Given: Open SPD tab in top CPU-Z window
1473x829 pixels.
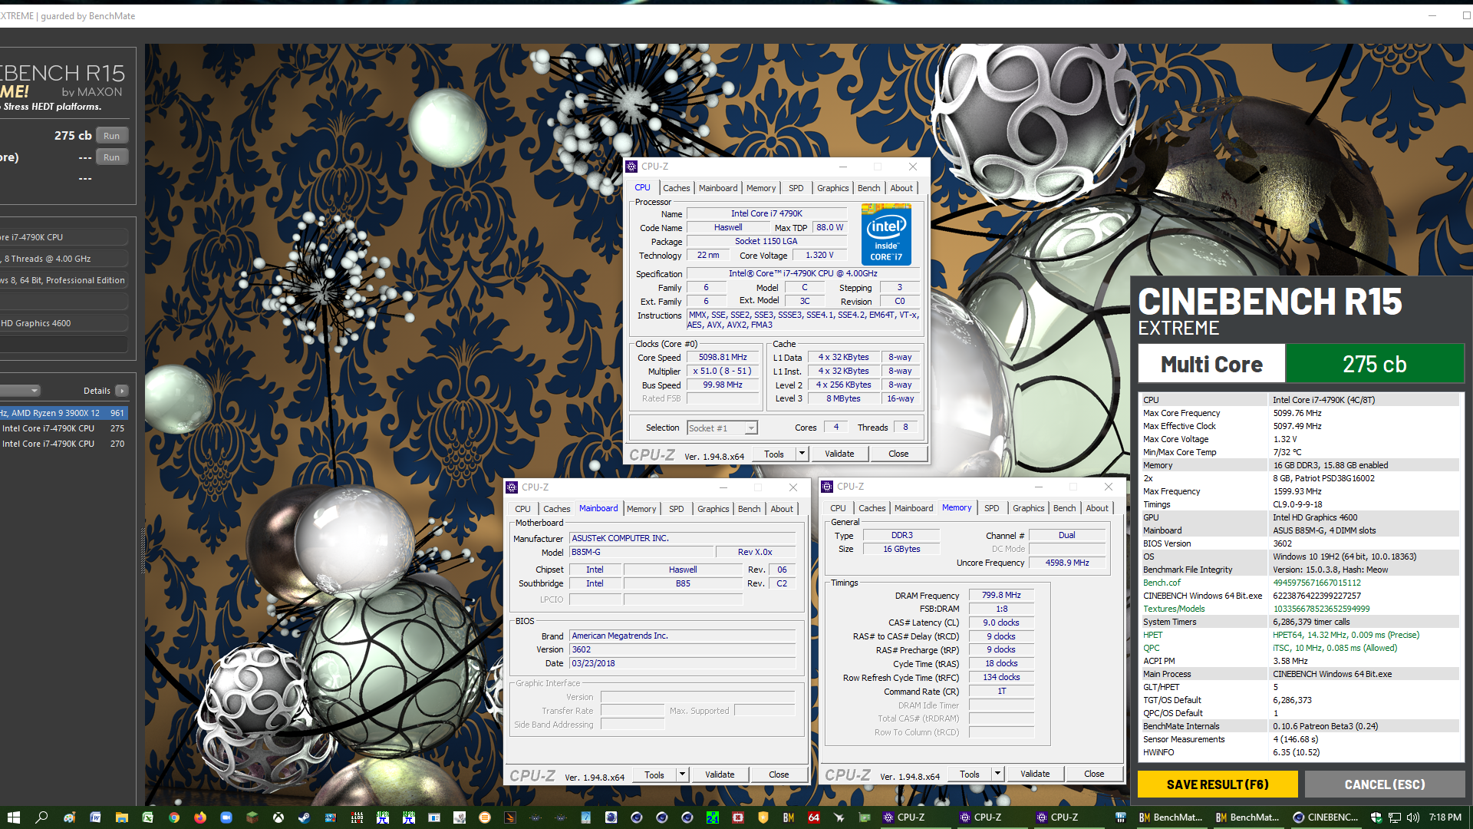Looking at the screenshot, I should click(x=796, y=188).
